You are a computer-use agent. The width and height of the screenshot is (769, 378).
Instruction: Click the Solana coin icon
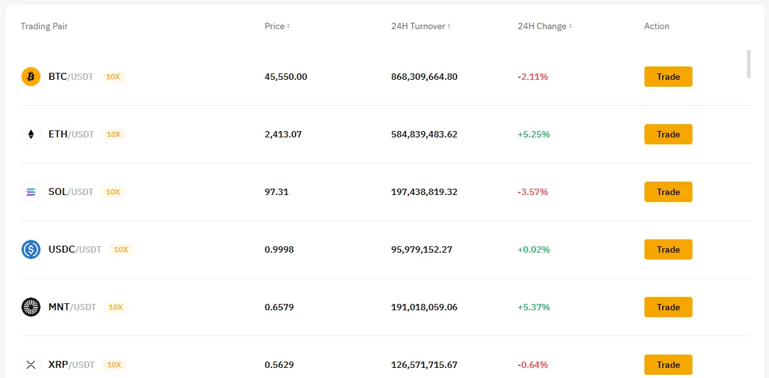click(31, 192)
